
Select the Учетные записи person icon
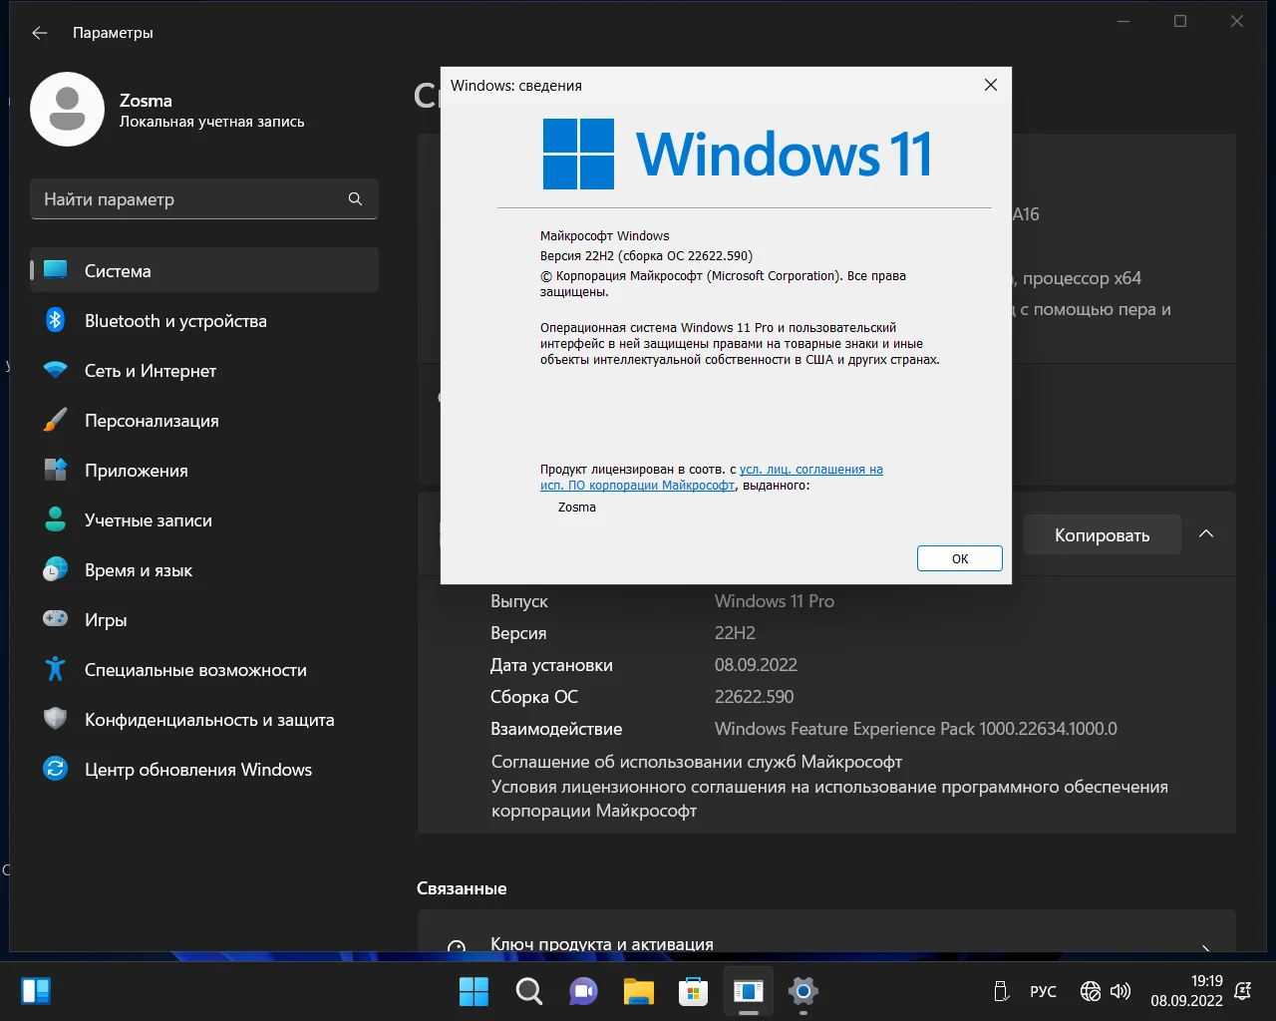[56, 519]
